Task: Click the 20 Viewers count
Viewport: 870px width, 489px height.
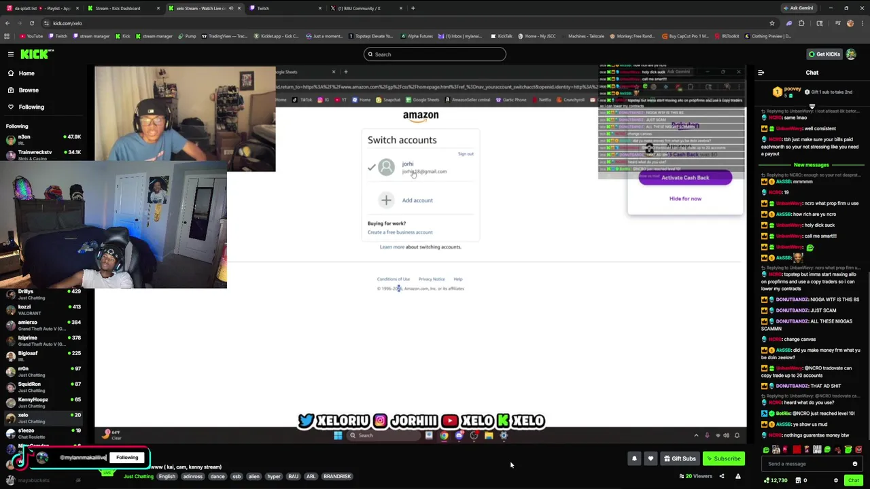Action: click(695, 476)
